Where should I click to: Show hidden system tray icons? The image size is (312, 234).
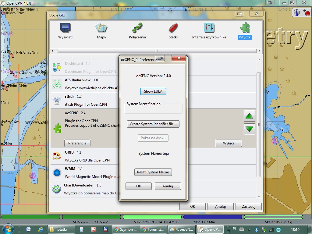(x=249, y=230)
